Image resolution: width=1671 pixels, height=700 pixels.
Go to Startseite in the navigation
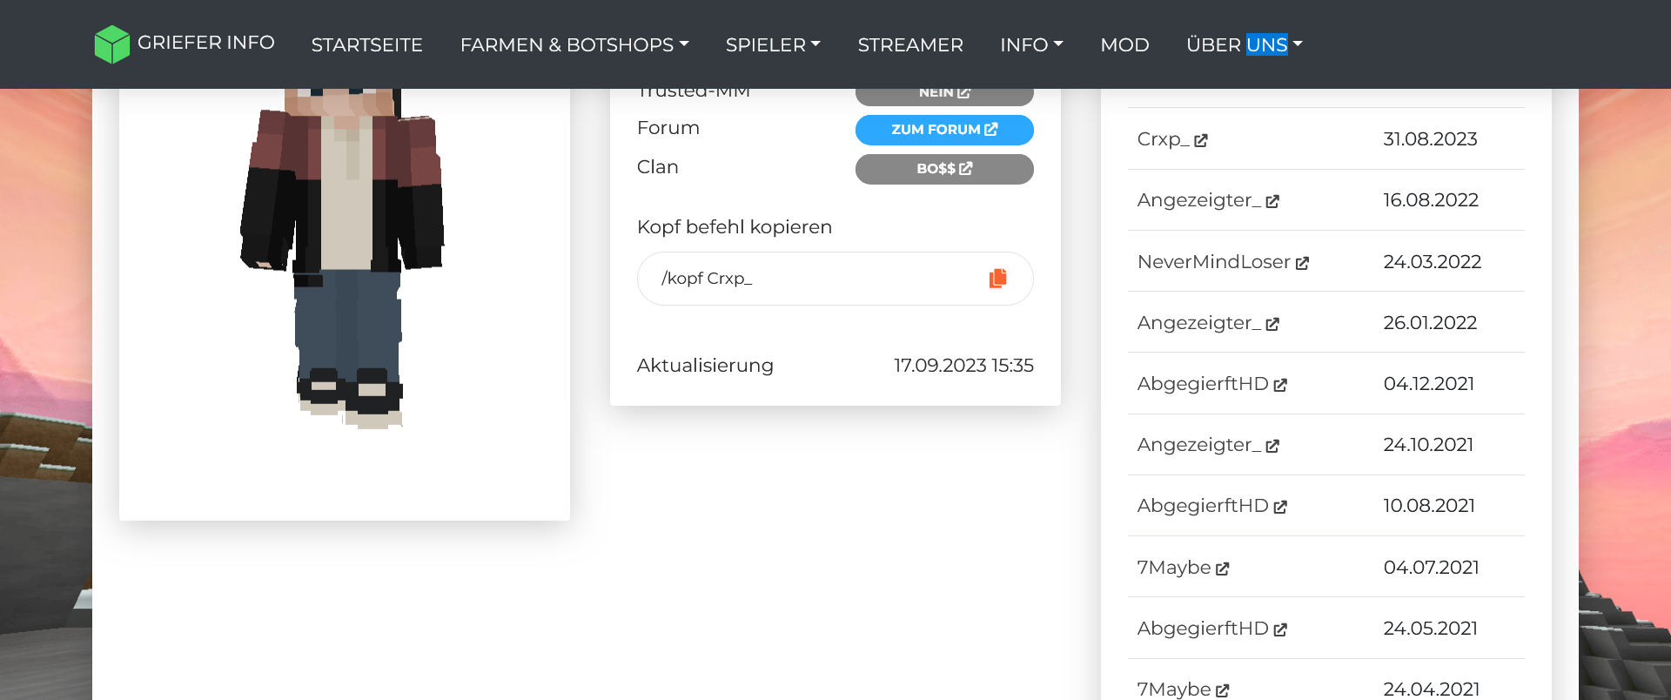coord(366,44)
